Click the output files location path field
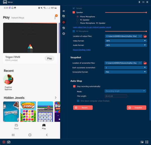 pyautogui.click(x=121, y=36)
